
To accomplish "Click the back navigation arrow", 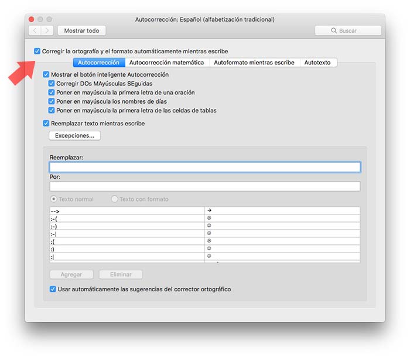I will pos(35,30).
